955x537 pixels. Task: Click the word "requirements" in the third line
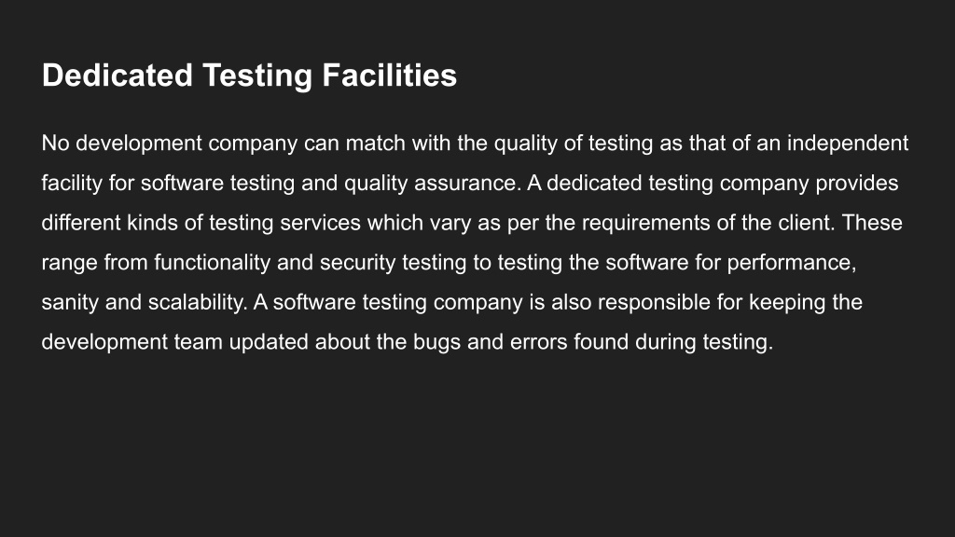click(646, 224)
